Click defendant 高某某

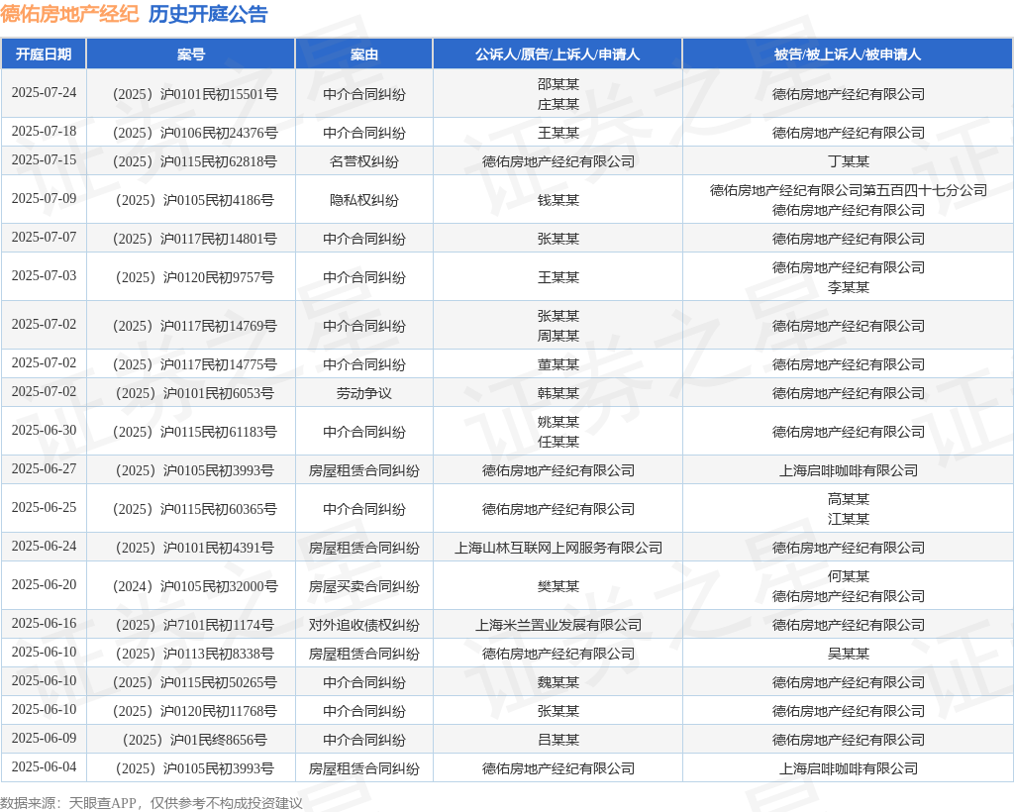(x=849, y=499)
